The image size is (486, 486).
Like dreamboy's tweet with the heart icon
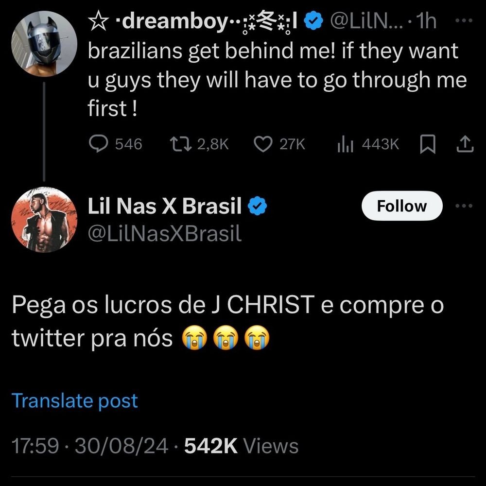(263, 144)
